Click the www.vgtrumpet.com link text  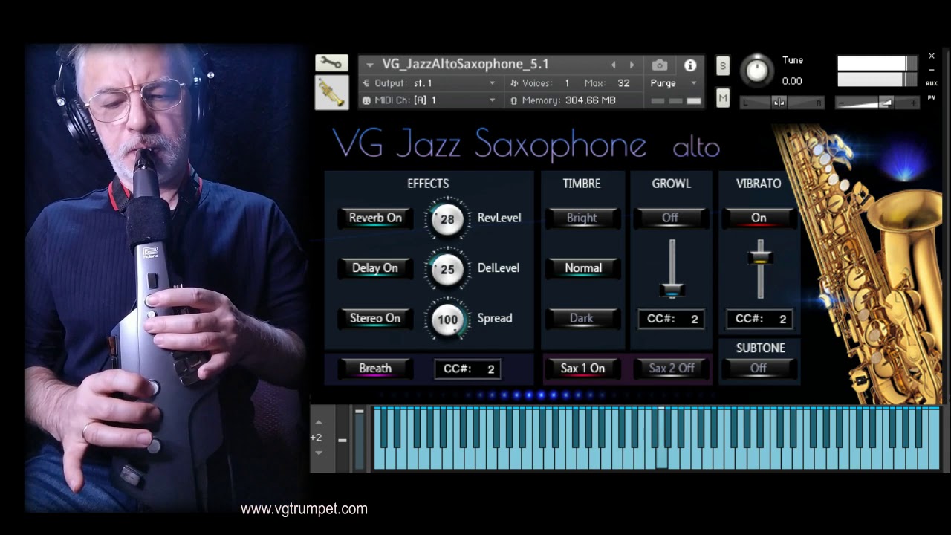coord(304,509)
